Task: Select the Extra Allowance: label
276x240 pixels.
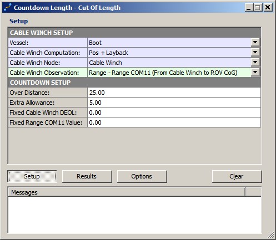Action: (x=32, y=103)
